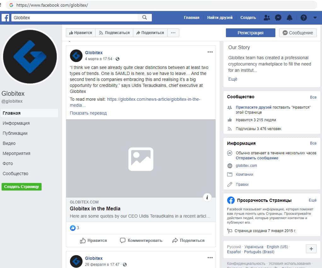Open Главная in top navigation
Viewport: 322px width, 268px height.
coord(191,18)
